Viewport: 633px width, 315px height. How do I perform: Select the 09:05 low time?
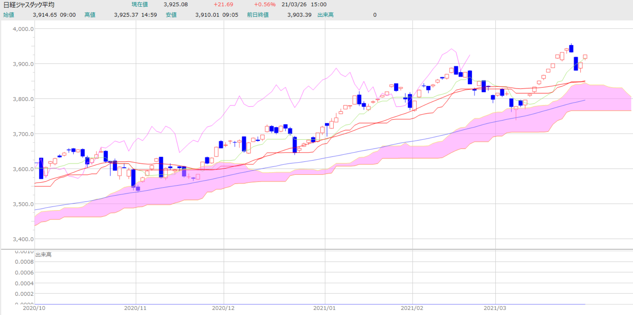tap(230, 15)
